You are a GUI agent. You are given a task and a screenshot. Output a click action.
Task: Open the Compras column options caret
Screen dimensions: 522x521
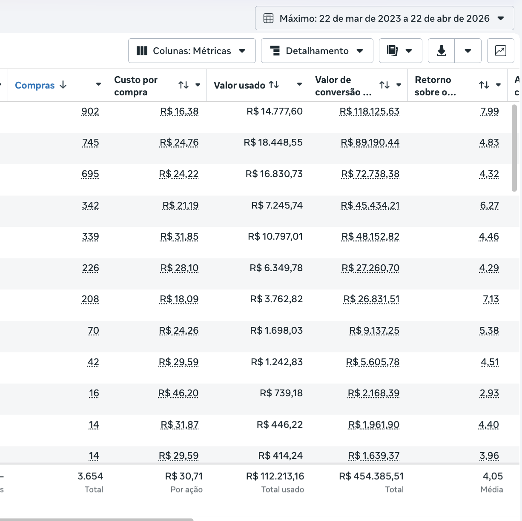point(98,84)
